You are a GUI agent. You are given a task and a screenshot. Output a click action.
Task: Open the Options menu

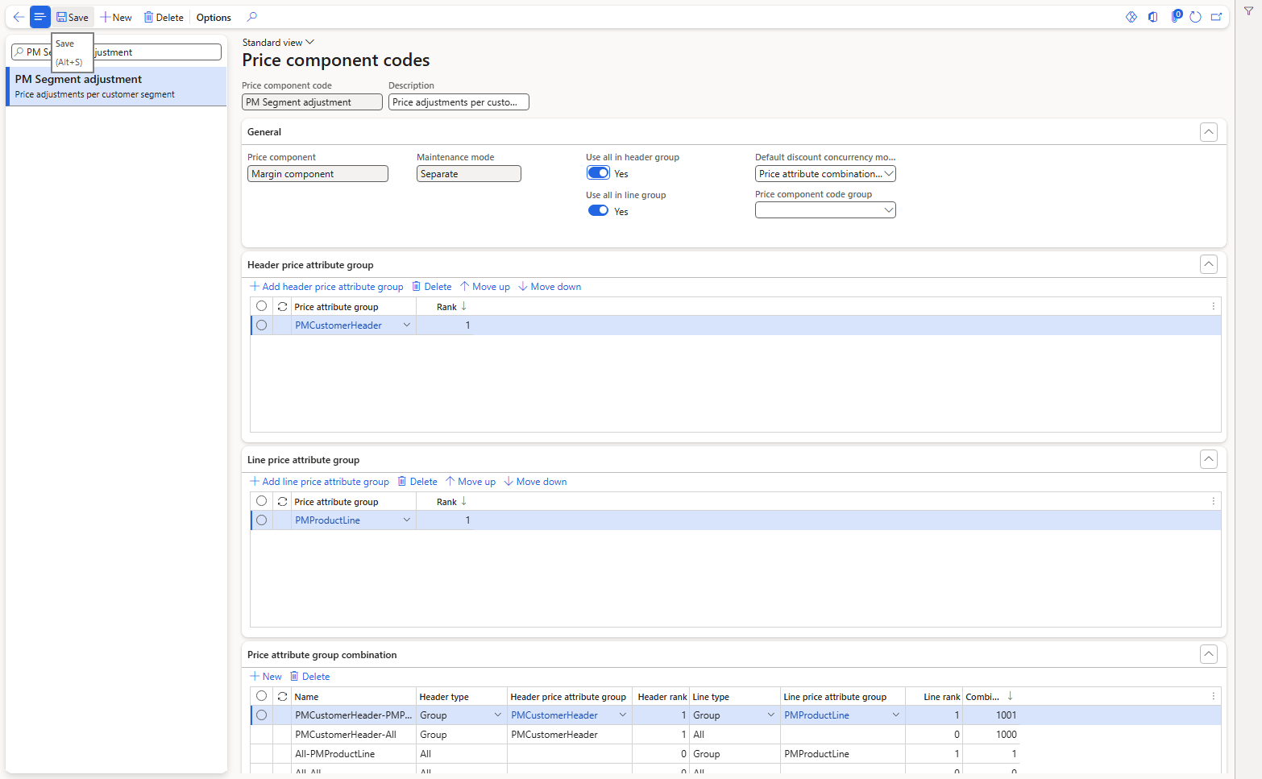tap(214, 18)
